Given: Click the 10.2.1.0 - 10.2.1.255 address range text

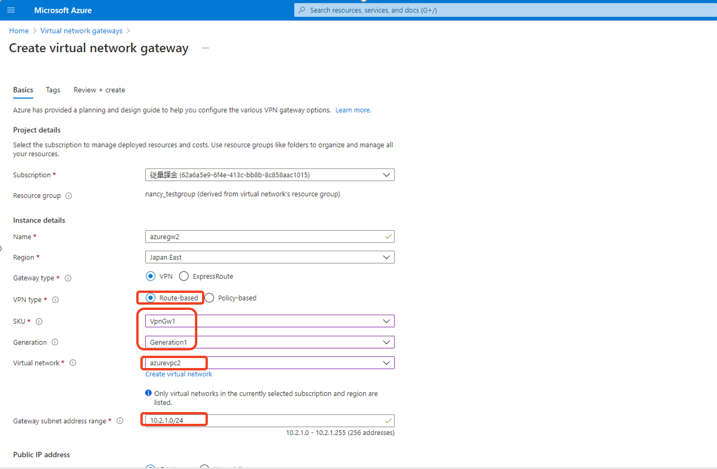Looking at the screenshot, I should click(x=340, y=433).
